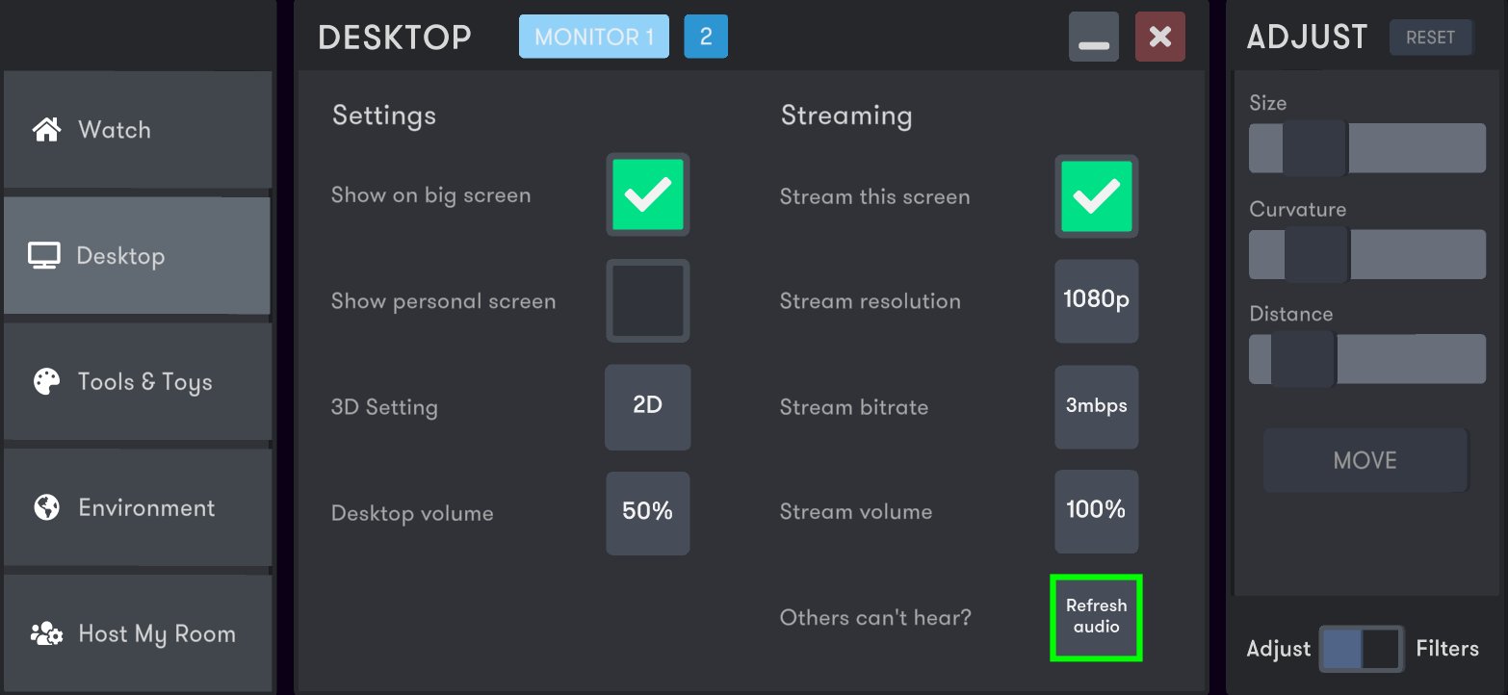The image size is (1508, 695).
Task: Disable Stream this screen checkbox
Action: click(1097, 196)
